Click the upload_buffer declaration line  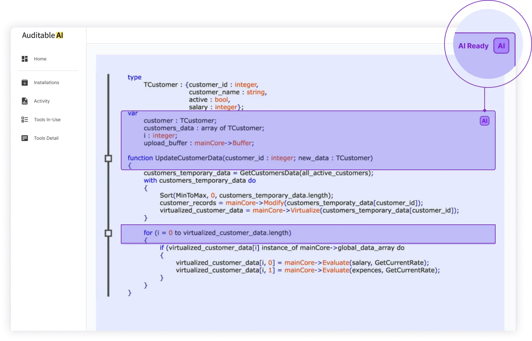point(199,143)
